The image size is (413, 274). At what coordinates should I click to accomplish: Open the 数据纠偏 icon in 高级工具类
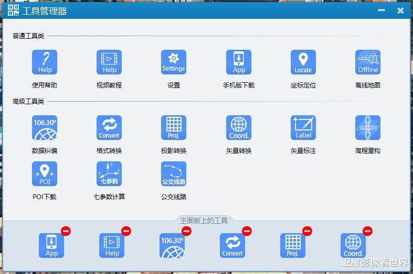(45, 127)
